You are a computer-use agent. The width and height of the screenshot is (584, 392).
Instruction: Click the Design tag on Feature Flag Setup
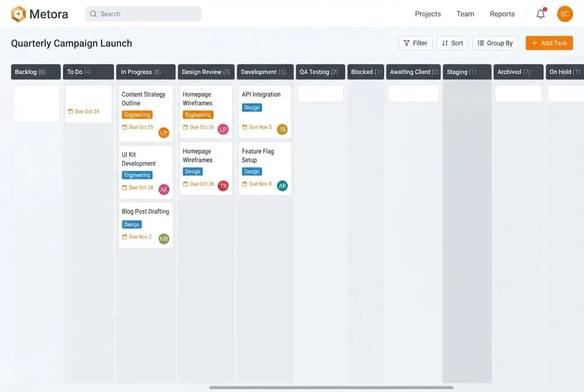click(252, 171)
